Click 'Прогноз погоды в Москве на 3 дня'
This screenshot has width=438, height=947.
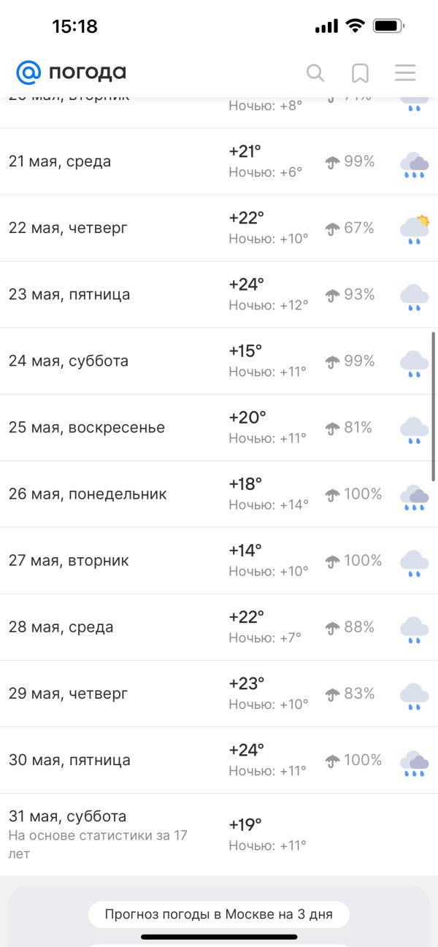(x=219, y=914)
